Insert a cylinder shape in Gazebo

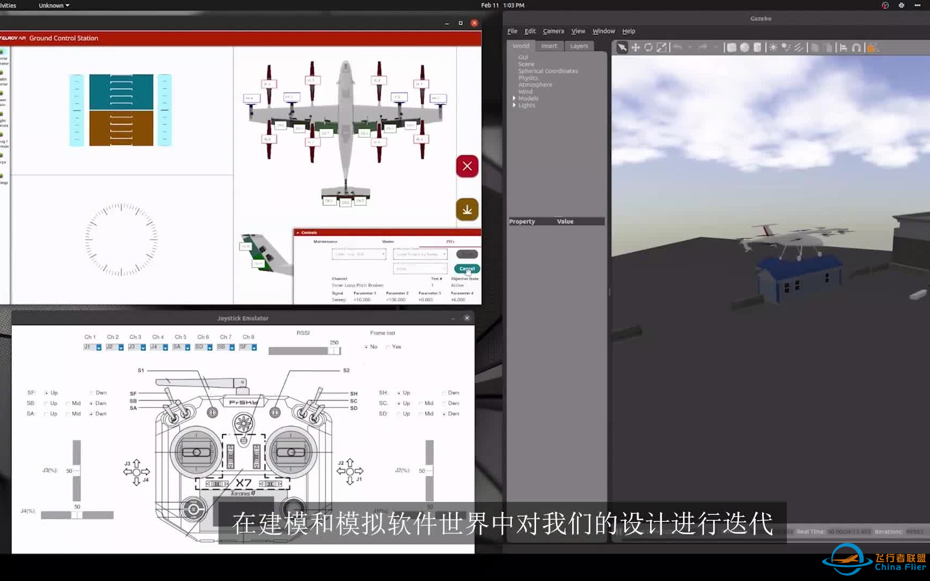(757, 47)
